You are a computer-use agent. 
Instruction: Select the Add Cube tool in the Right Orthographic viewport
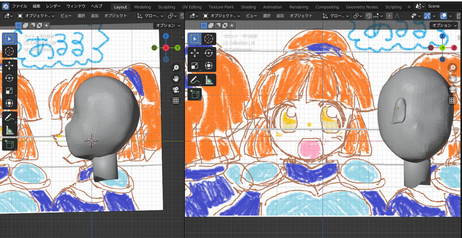(x=9, y=144)
